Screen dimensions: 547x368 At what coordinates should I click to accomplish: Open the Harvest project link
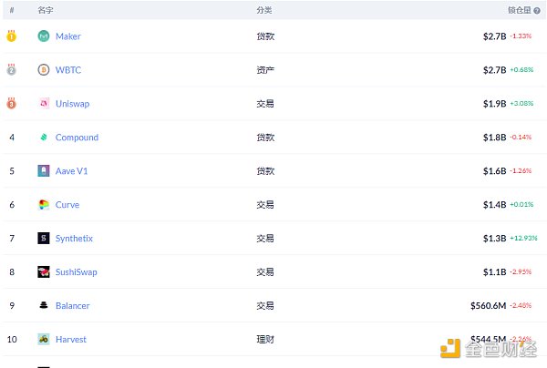71,340
